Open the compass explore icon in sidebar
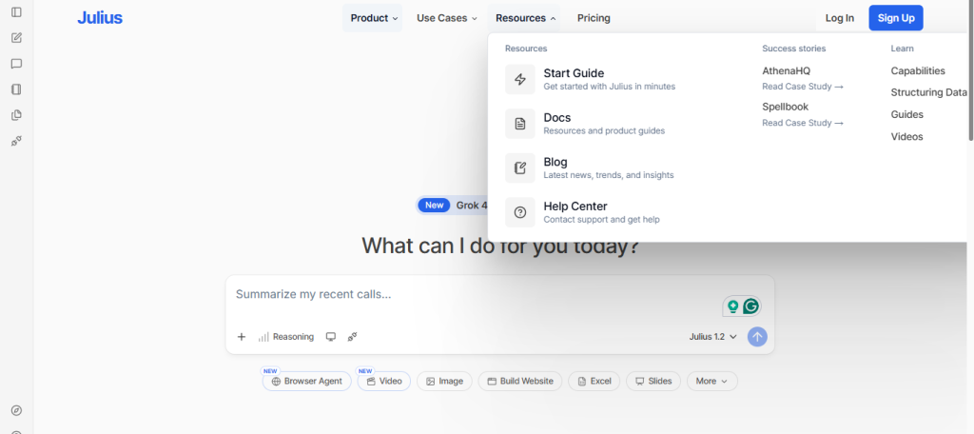The height and width of the screenshot is (434, 974). (x=17, y=410)
